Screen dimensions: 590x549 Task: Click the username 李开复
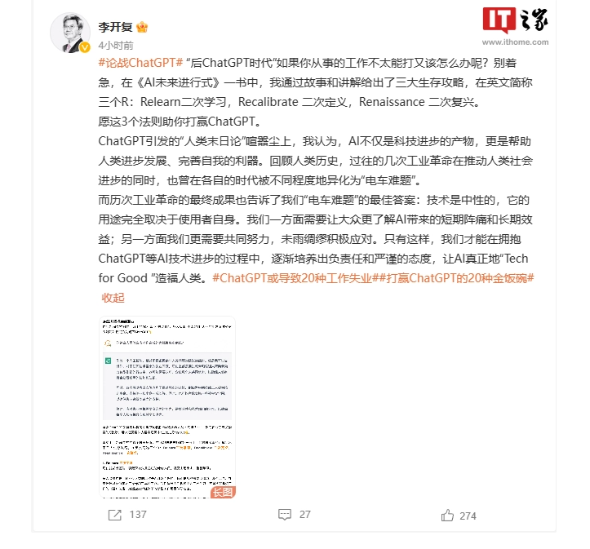115,27
